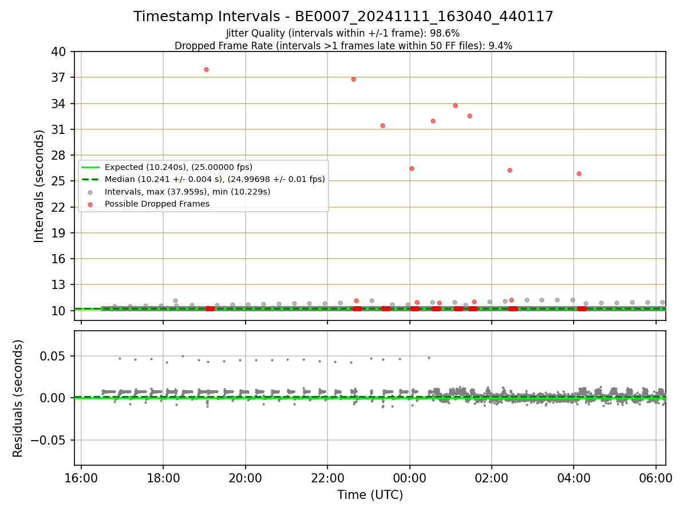The width and height of the screenshot is (687, 515).
Task: Click the 'Intervals (seconds)' y-axis label
Action: [39, 186]
